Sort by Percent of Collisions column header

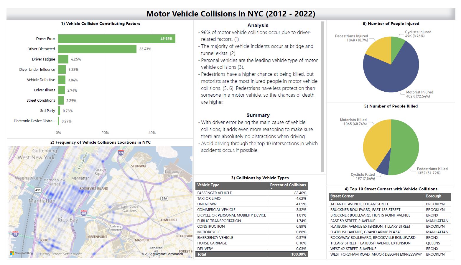[x=288, y=185]
